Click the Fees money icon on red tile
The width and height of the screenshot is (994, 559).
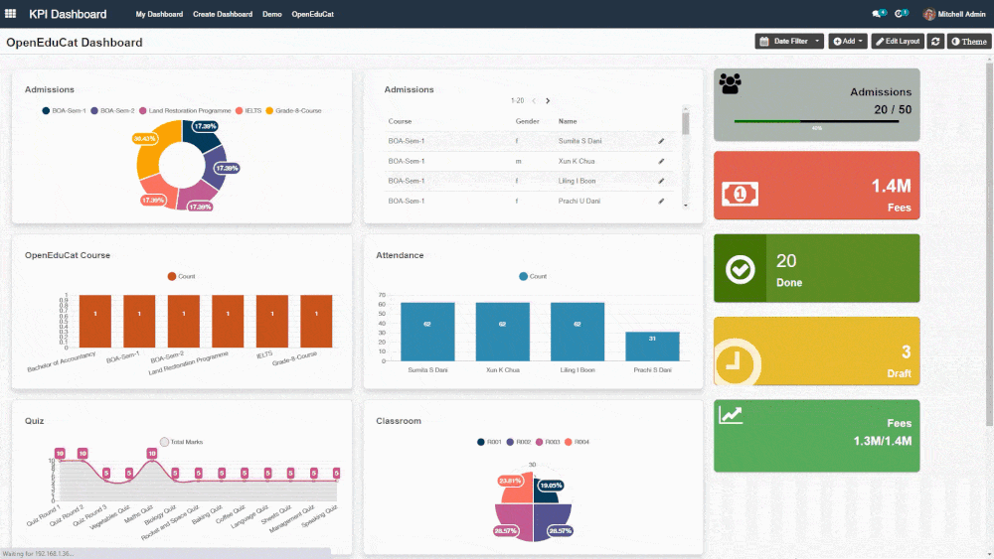tap(740, 194)
